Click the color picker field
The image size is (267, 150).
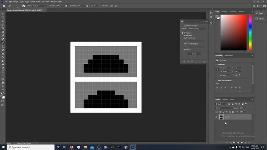coord(234,32)
